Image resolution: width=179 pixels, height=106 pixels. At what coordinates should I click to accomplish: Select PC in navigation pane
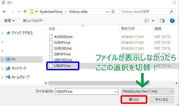(14, 59)
